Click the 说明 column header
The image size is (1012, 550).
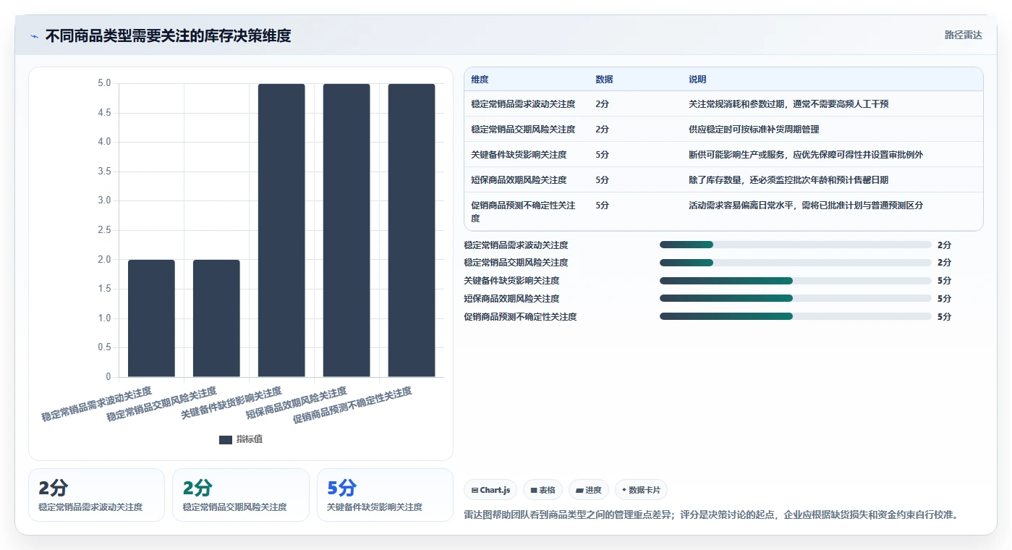tap(697, 80)
